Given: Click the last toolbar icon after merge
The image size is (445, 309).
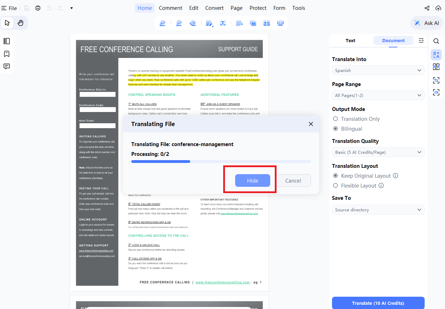Looking at the screenshot, I should pyautogui.click(x=280, y=23).
